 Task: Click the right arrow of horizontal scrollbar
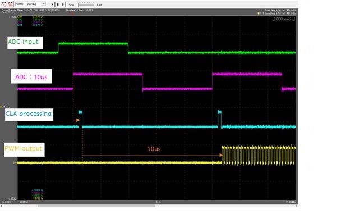pyautogui.click(x=297, y=206)
